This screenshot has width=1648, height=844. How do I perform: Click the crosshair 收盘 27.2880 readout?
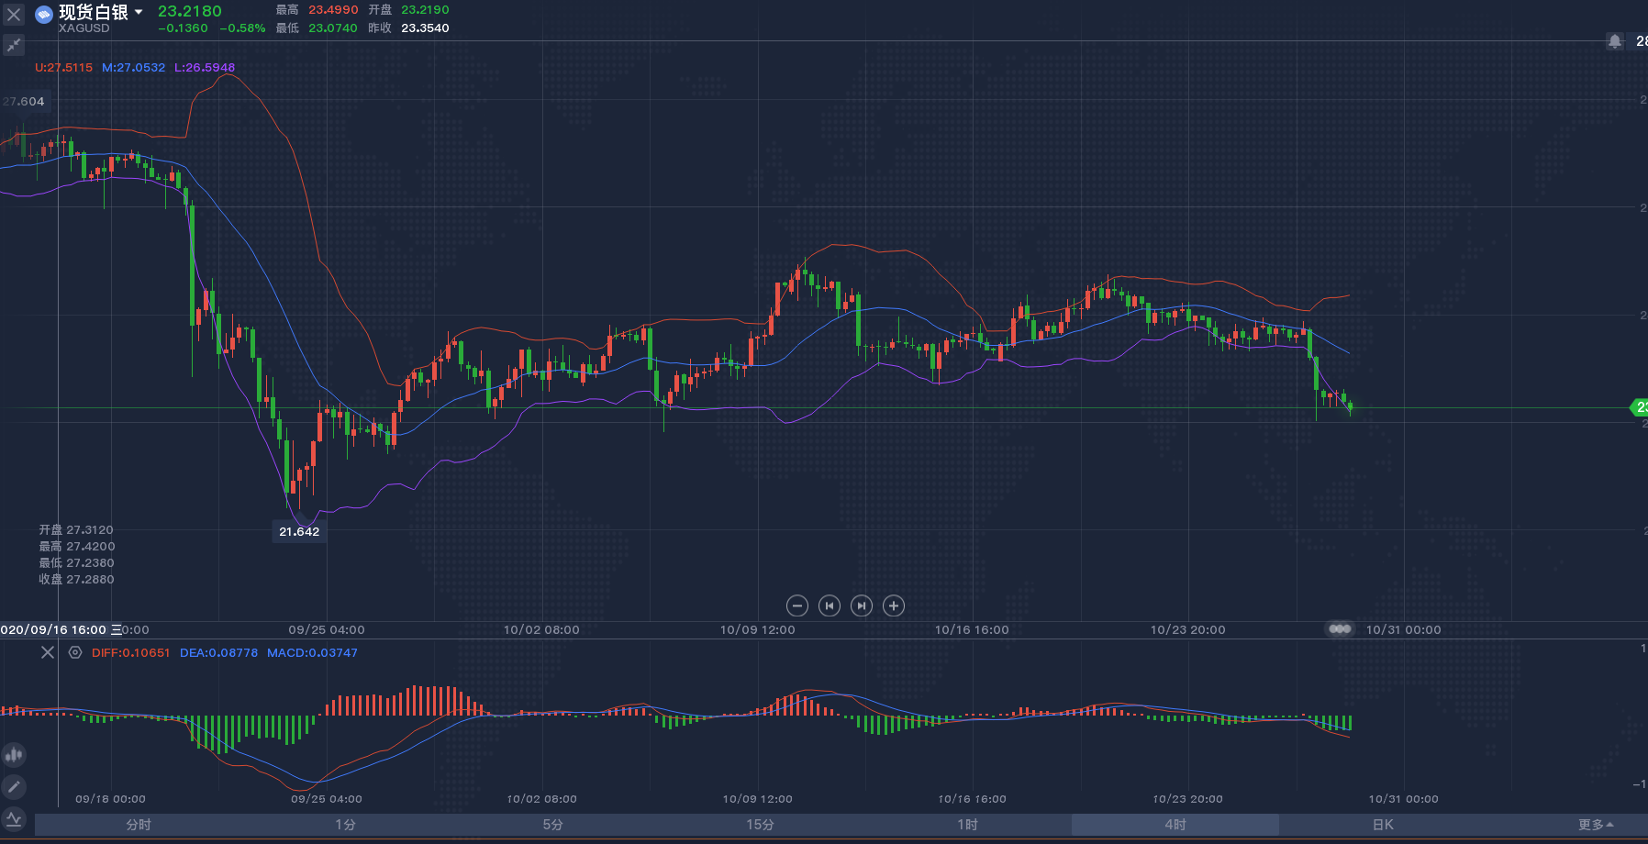pyautogui.click(x=76, y=580)
